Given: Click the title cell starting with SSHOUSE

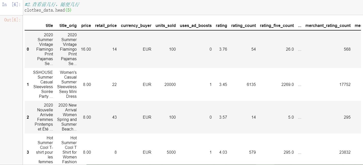Looking at the screenshot, I should [x=43, y=84].
